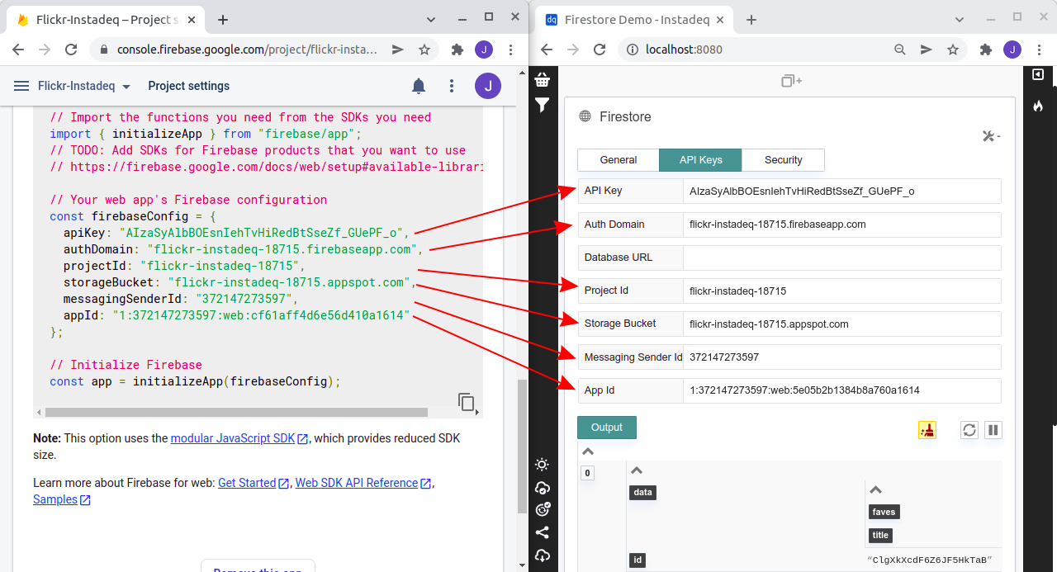
Task: Select the Firestore Demo - Instadeq browser tab
Action: 634,20
